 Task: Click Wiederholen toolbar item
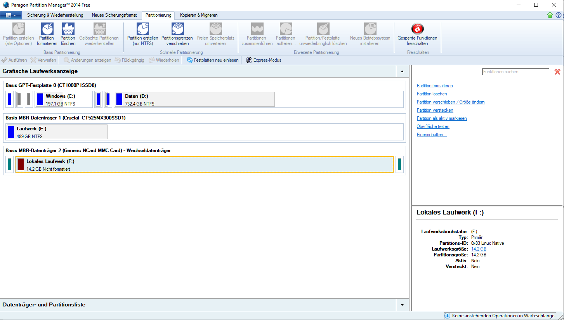pyautogui.click(x=164, y=60)
